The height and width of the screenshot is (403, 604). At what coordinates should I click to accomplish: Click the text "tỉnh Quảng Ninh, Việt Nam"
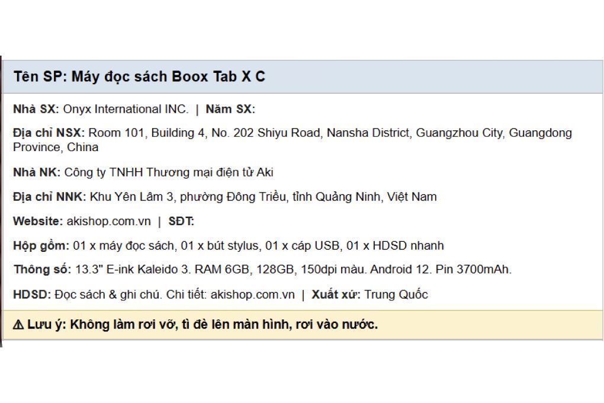(364, 197)
